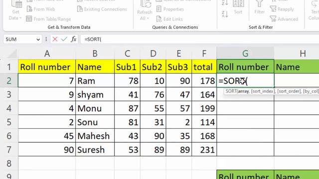Viewport: 319px width, 179px height.
Task: Select column H header
Action: click(x=297, y=54)
